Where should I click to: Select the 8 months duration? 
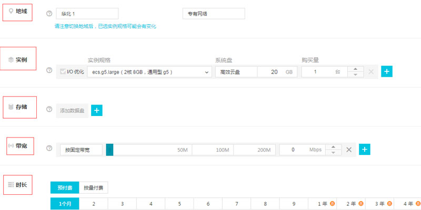tap(265, 204)
